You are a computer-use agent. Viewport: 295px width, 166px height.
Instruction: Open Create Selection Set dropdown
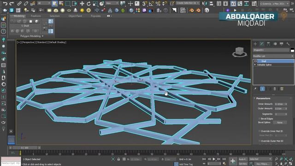pos(188,3)
